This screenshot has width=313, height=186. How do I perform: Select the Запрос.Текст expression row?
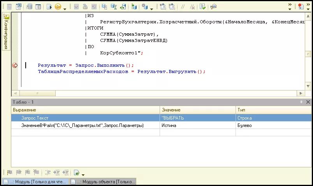(85, 118)
